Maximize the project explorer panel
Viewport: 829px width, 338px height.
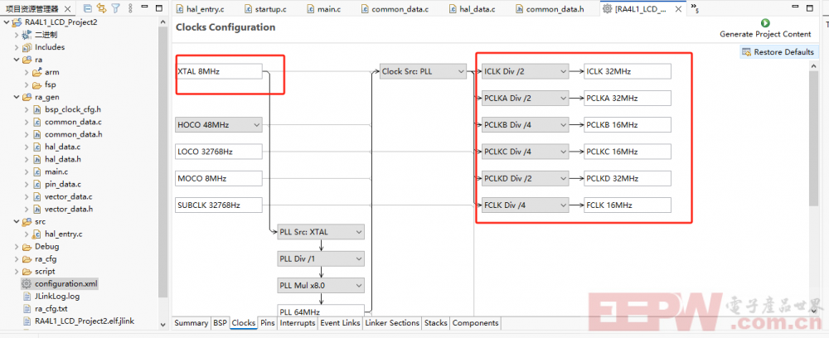[159, 8]
